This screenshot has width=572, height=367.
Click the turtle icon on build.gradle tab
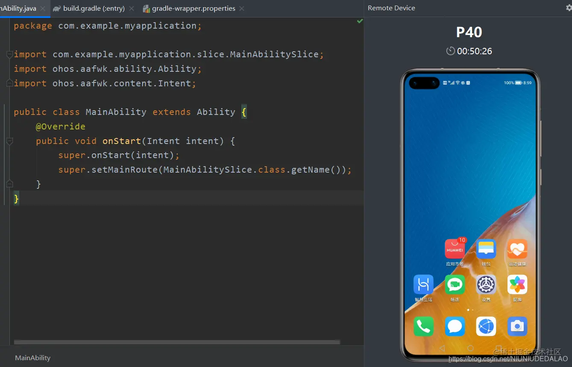pyautogui.click(x=57, y=9)
